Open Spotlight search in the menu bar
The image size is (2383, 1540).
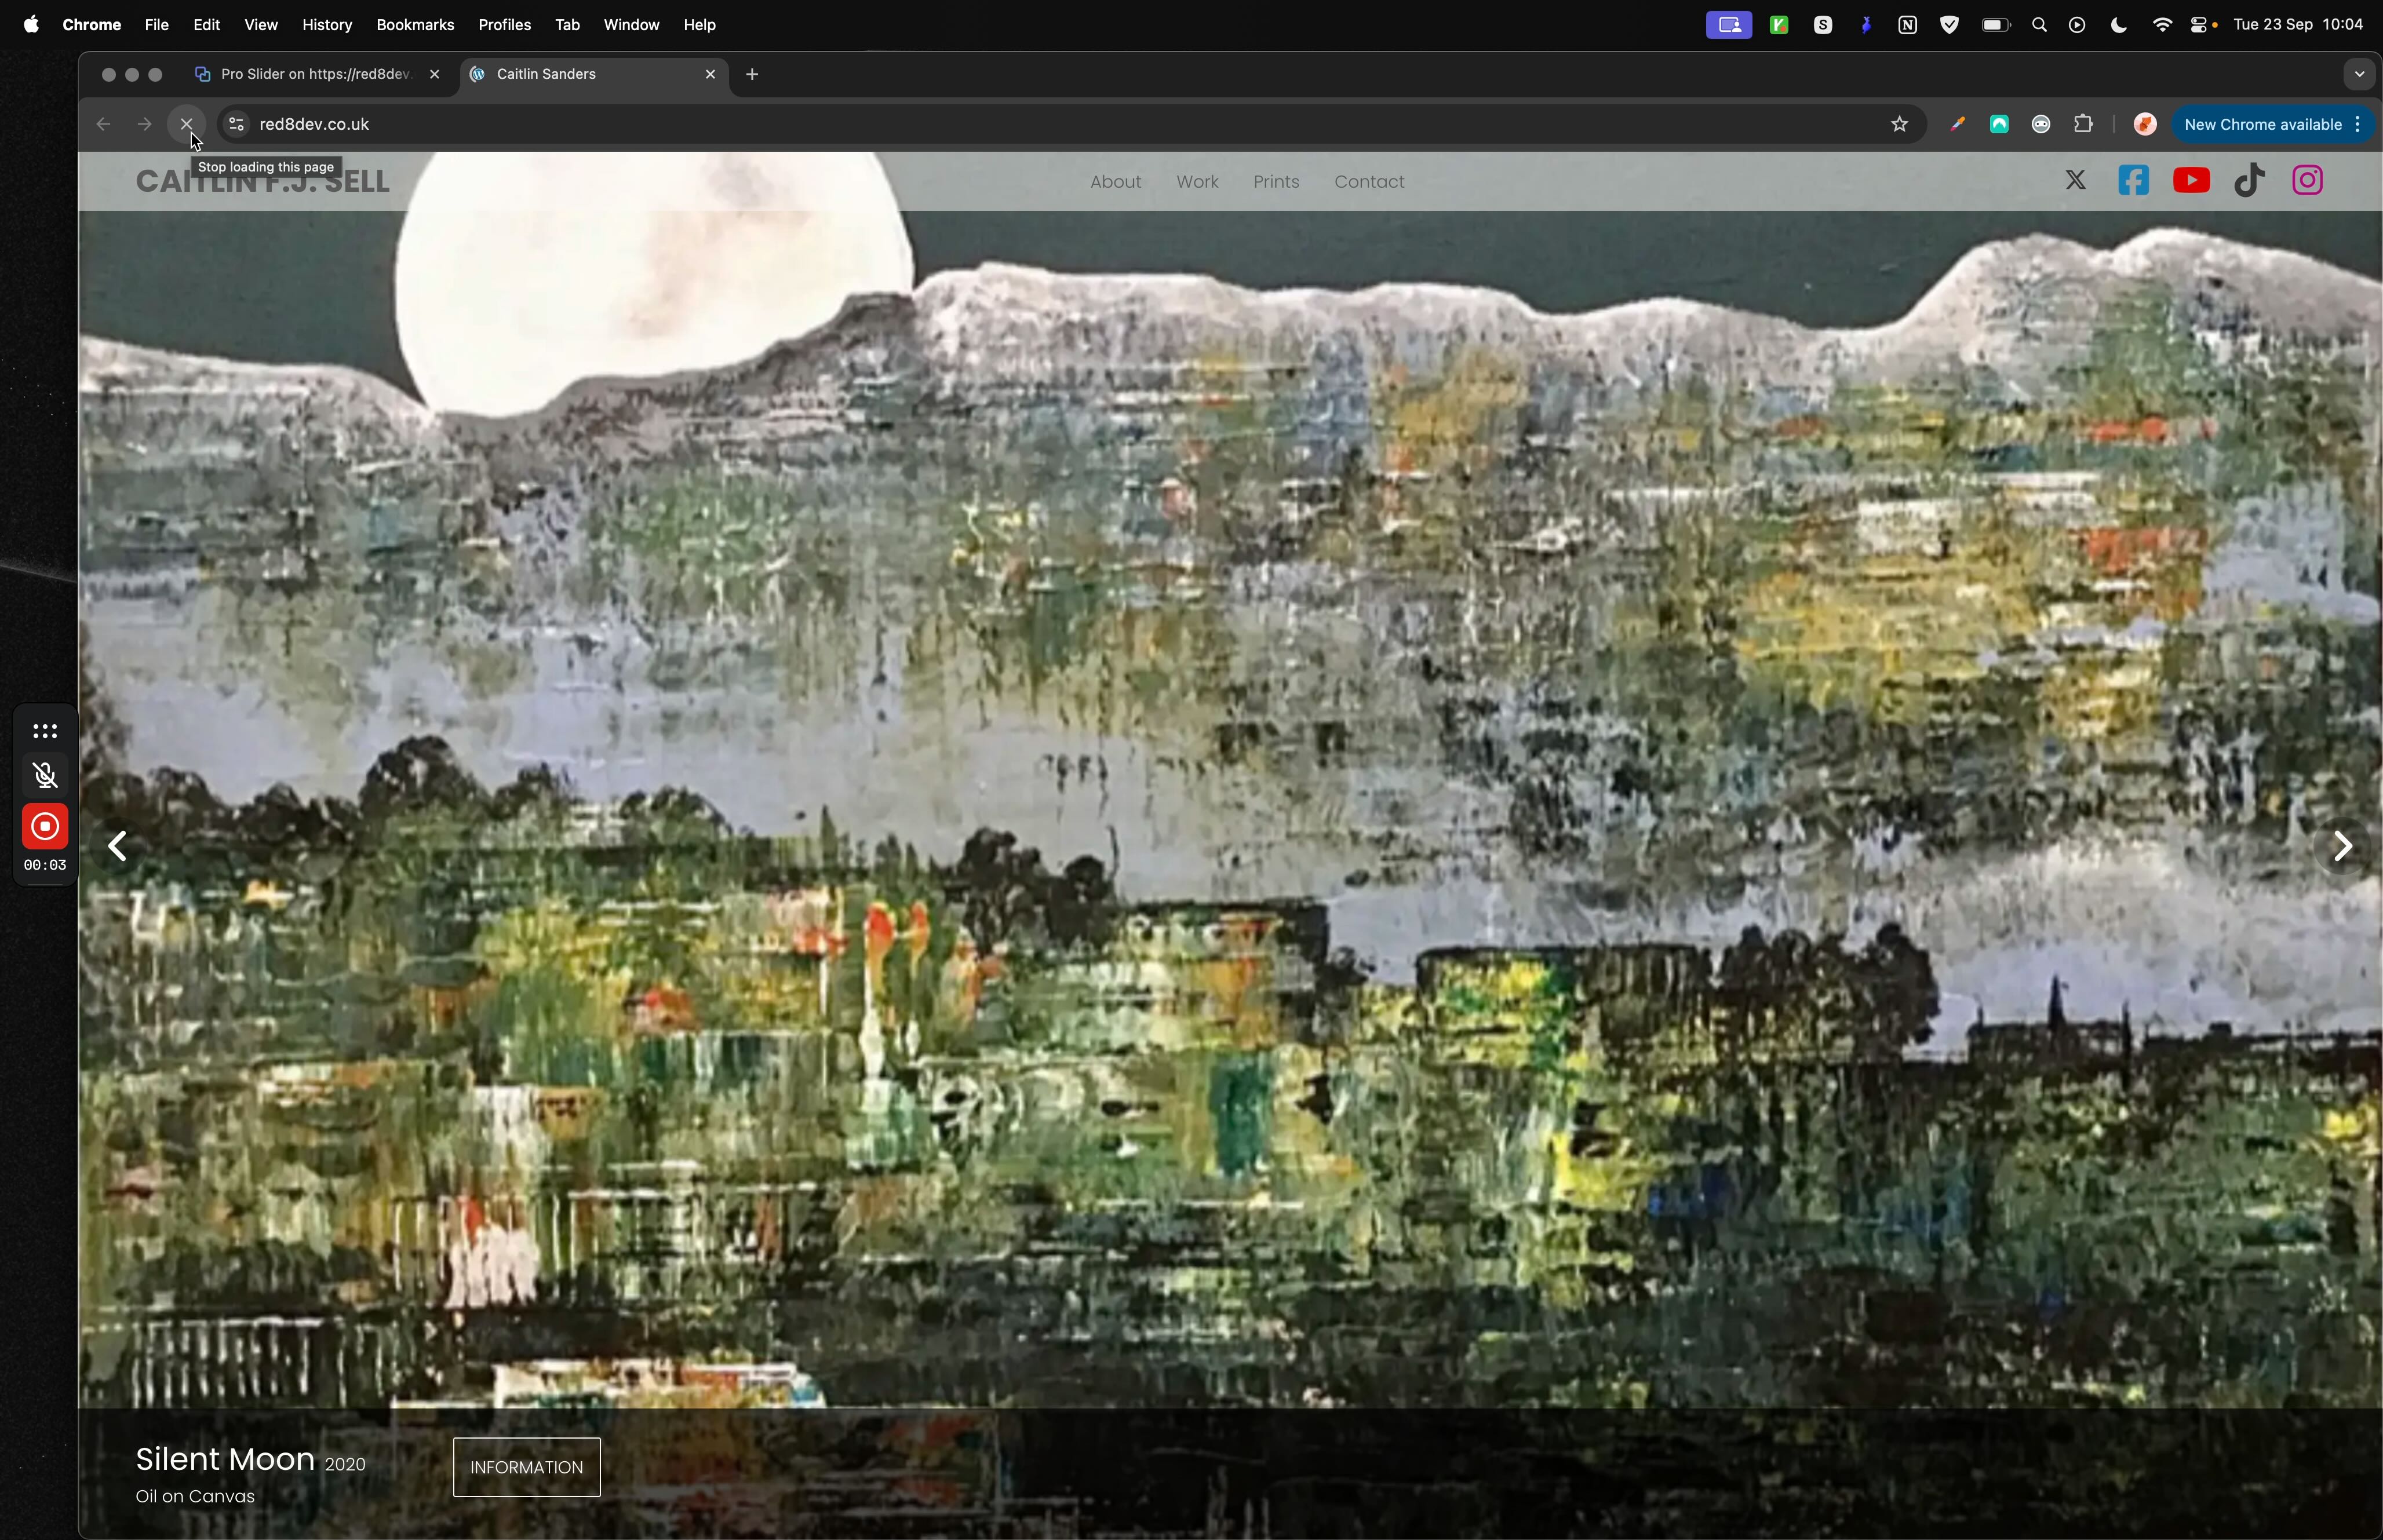2040,25
